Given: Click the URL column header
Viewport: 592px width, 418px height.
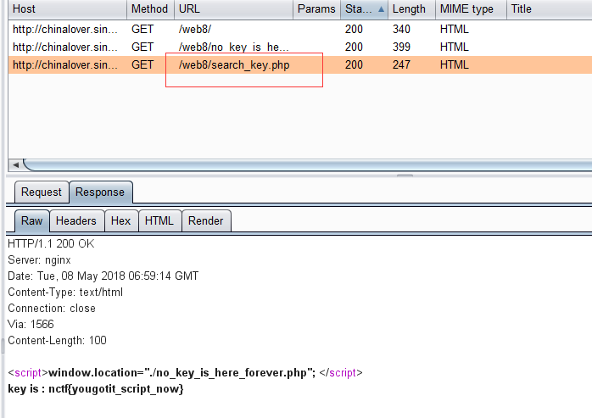Looking at the screenshot, I should [x=233, y=9].
